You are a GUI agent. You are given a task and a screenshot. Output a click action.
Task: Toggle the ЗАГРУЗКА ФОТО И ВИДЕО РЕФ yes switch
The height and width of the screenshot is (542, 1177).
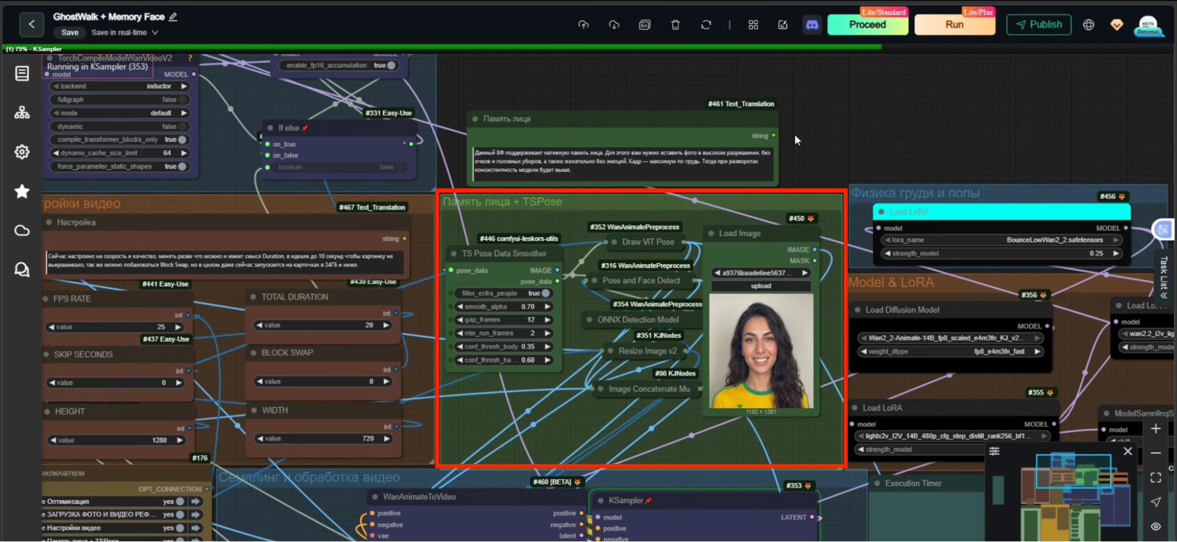coord(180,514)
